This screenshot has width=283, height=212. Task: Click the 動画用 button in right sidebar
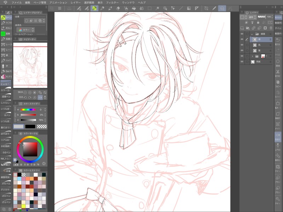(x=278, y=23)
